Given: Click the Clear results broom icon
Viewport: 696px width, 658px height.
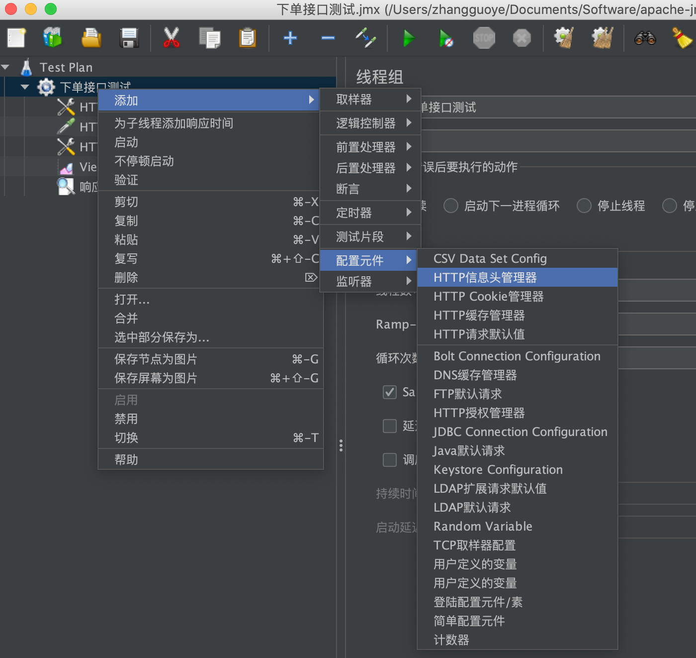Looking at the screenshot, I should (x=564, y=38).
